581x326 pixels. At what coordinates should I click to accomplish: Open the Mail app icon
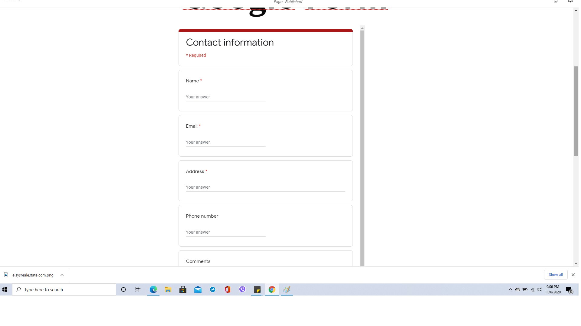(x=198, y=290)
